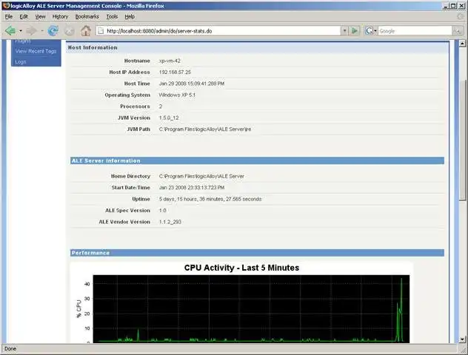This screenshot has height=355, width=468.
Task: Click the Host Information section header
Action: click(93, 47)
